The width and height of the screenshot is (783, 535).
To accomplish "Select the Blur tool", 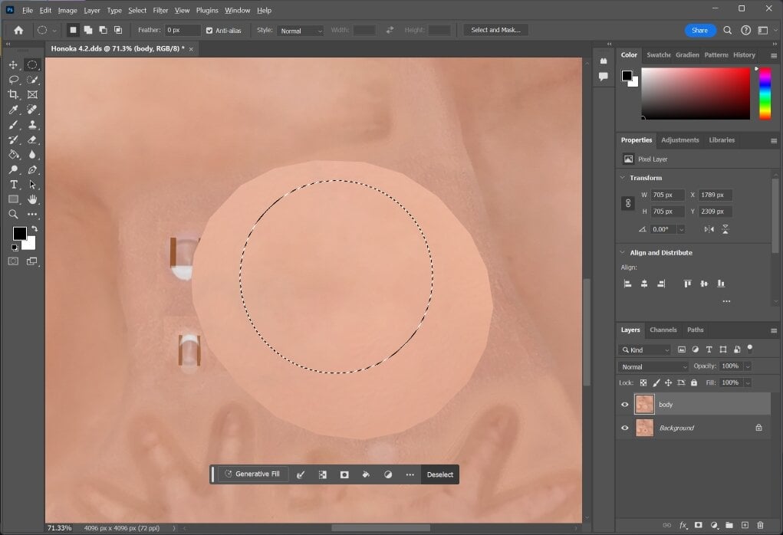I will pyautogui.click(x=32, y=155).
